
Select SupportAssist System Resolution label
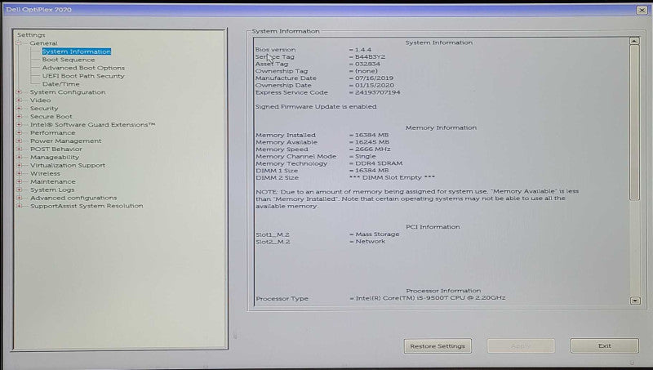click(x=87, y=206)
